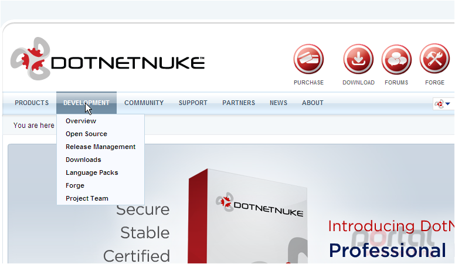Click the 'Stable' banner word
Image resolution: width=455 pixels, height=264 pixels.
(145, 233)
